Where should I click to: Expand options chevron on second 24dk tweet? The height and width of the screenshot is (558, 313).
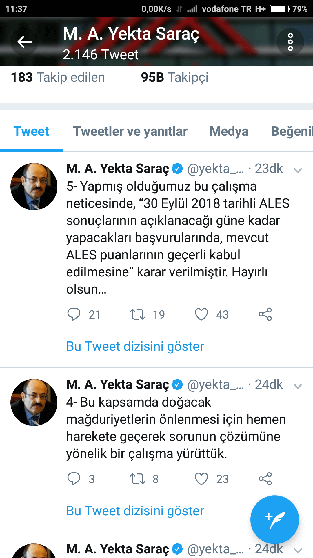[298, 386]
